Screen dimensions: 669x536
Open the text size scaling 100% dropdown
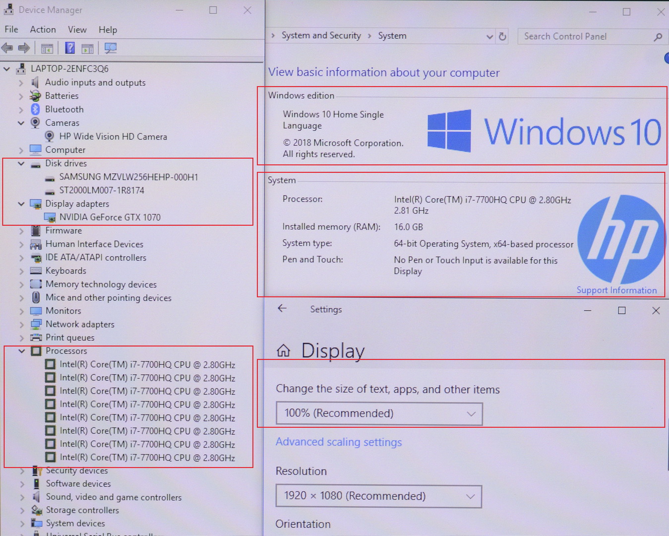pyautogui.click(x=379, y=413)
